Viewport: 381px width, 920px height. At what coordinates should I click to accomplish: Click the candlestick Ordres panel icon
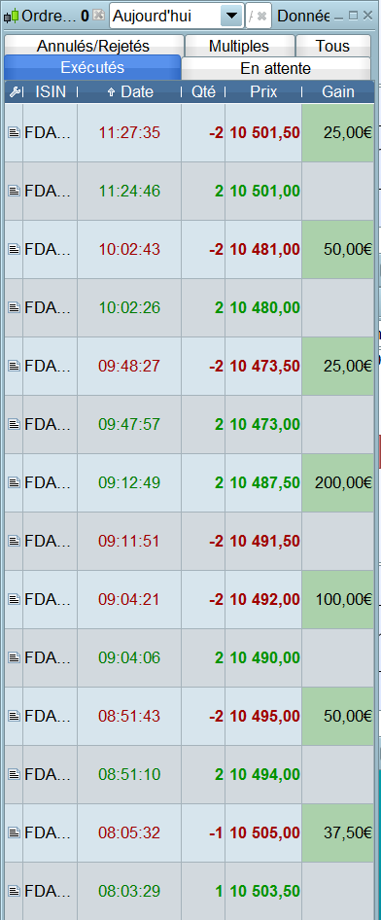tap(12, 16)
